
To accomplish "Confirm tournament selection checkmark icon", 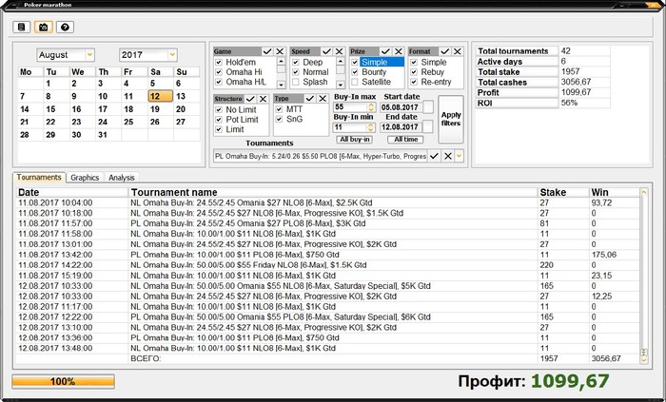I will [434, 156].
